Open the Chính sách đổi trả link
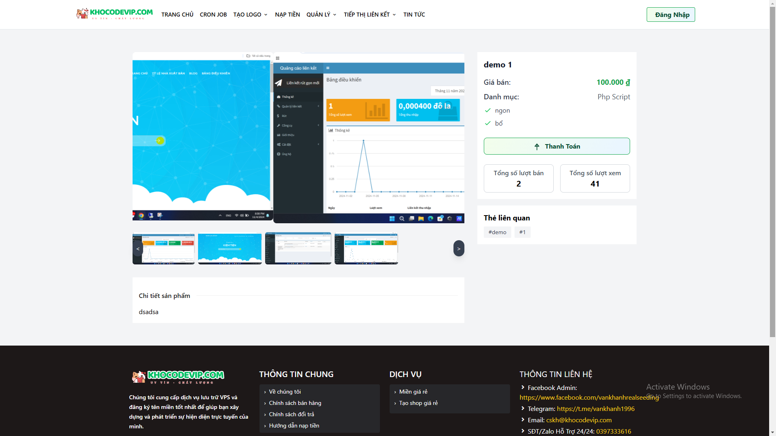The image size is (776, 436). click(x=291, y=415)
